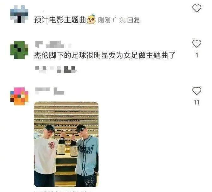The width and height of the screenshot is (212, 192).
Task: Tap the tiny username above '预计电影主题曲'
Action: [x=44, y=11]
